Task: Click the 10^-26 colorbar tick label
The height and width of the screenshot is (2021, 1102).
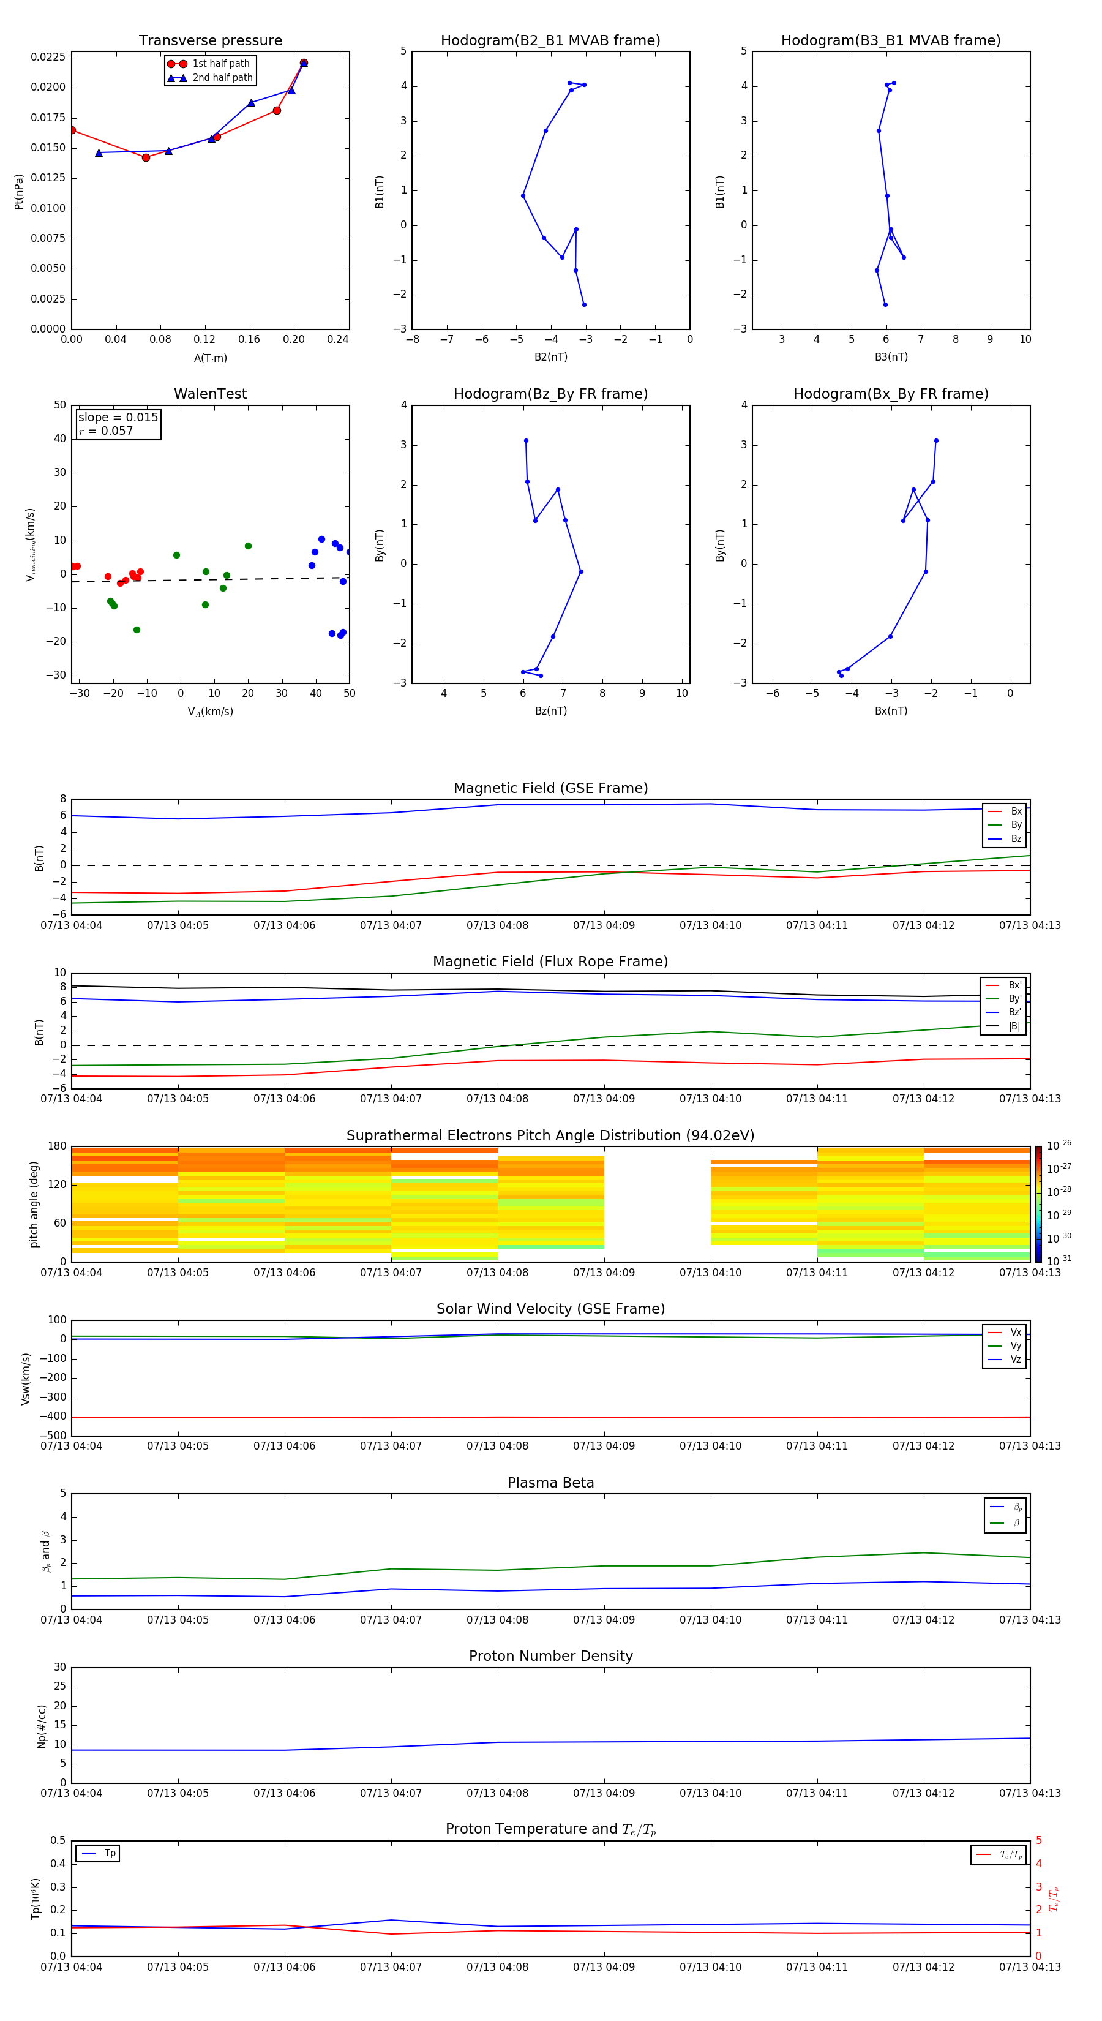Action: (x=1059, y=1146)
